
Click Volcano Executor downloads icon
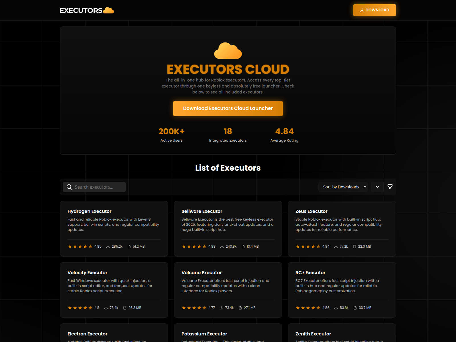221,308
